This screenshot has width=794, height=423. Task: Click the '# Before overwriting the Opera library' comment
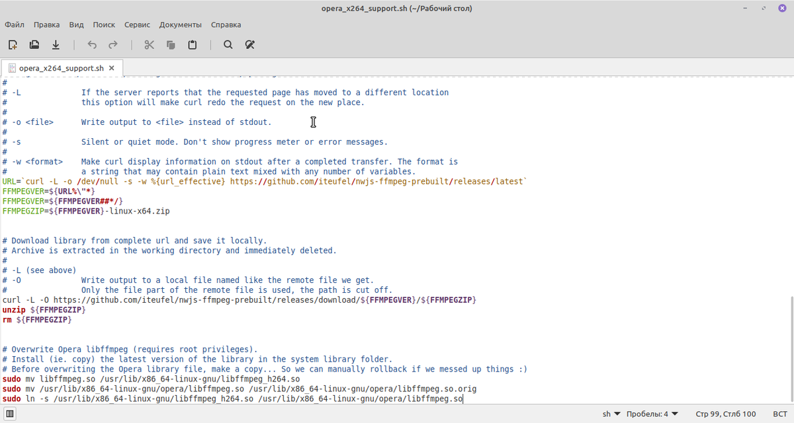click(265, 369)
